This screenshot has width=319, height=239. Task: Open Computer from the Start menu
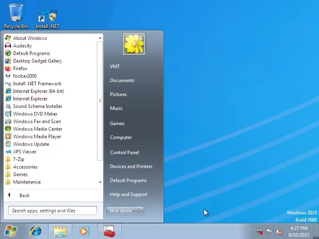[121, 137]
